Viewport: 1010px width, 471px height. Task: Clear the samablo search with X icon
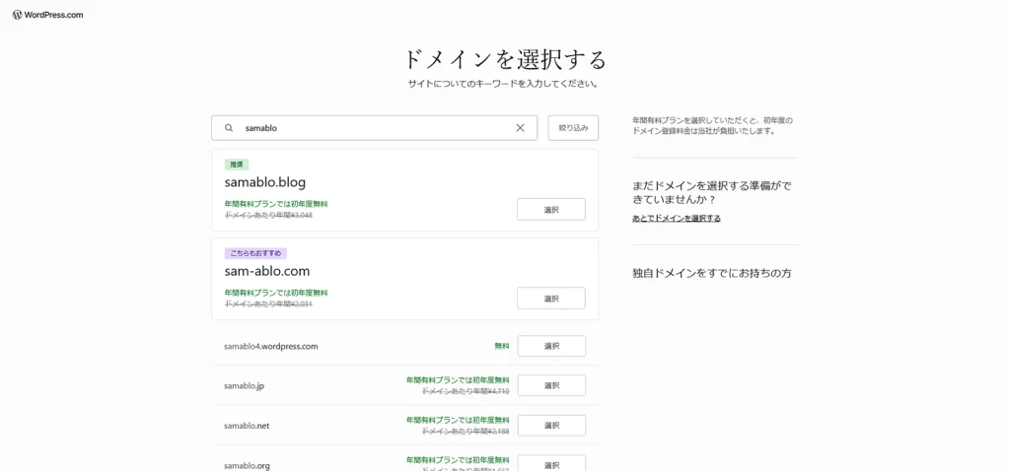pos(520,128)
